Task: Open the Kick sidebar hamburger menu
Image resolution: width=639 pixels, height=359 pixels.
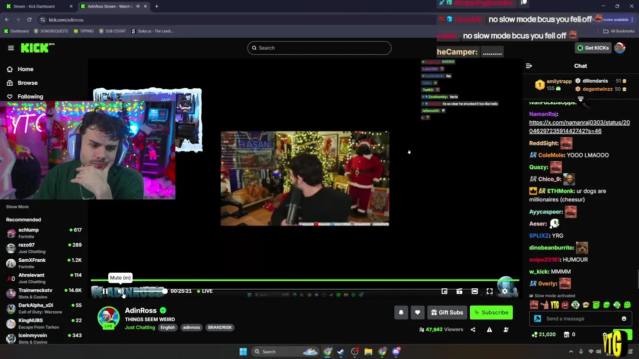Action: 10,48
